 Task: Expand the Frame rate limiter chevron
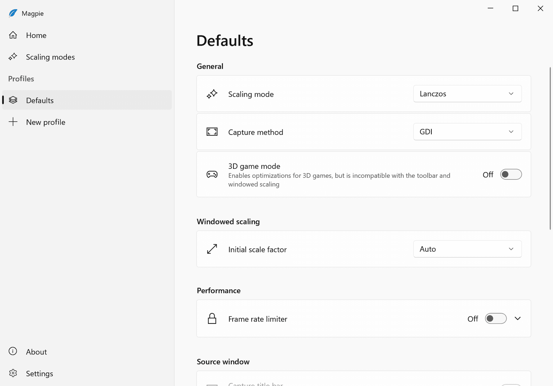pos(518,319)
